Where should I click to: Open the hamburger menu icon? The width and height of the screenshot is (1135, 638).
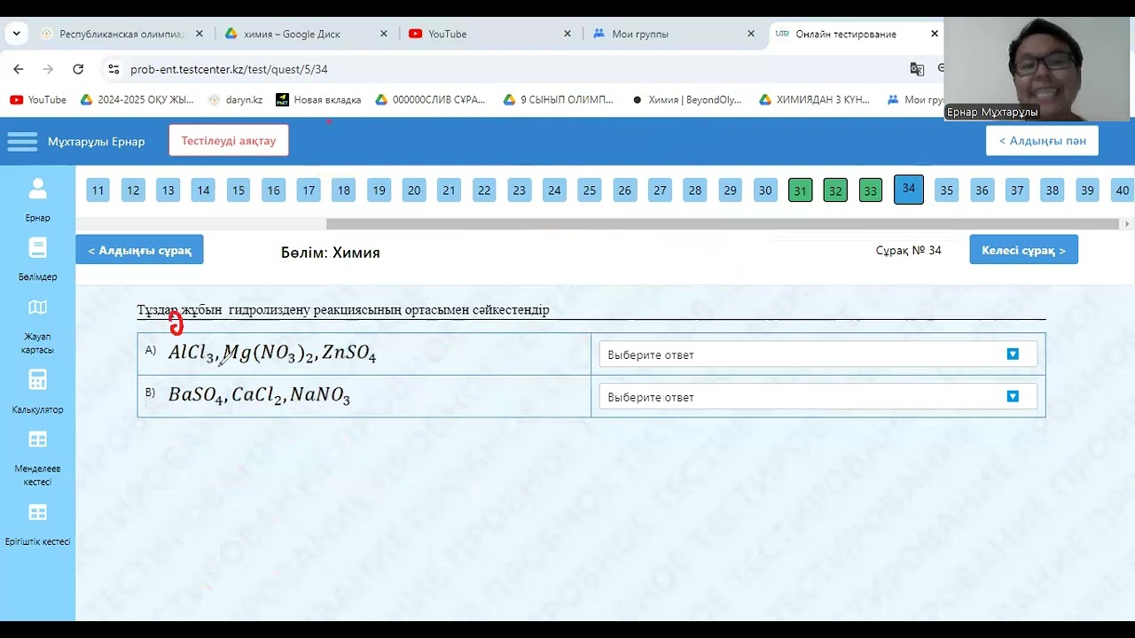tap(22, 141)
